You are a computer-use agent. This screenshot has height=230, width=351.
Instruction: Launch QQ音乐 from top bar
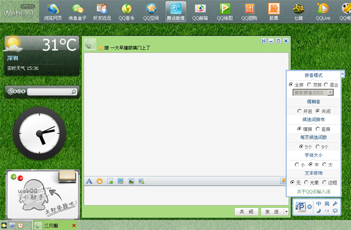[x=127, y=12]
